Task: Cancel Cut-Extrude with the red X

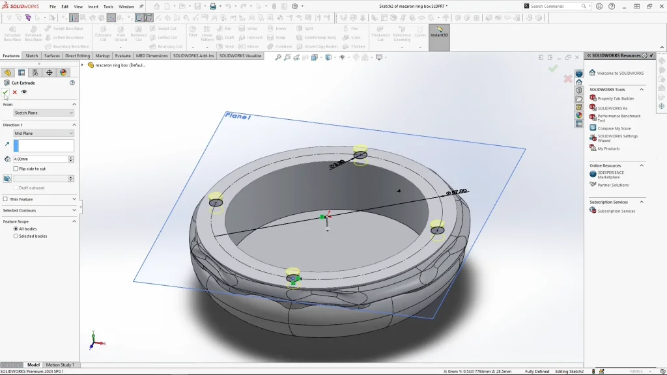Action: (x=15, y=92)
